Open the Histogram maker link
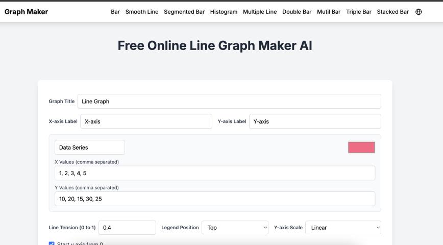The height and width of the screenshot is (245, 443). pos(224,12)
